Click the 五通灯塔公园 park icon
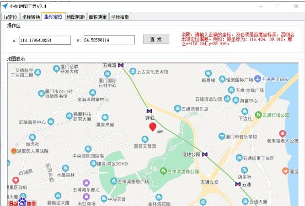305x206 pixels. click(x=258, y=115)
